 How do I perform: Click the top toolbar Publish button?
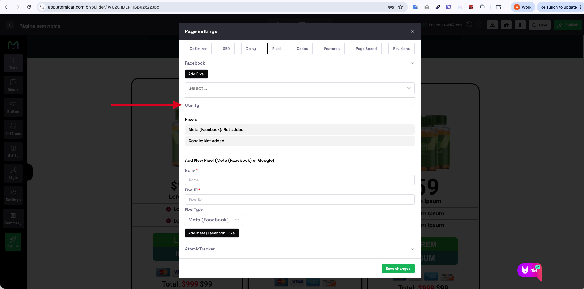(x=567, y=25)
